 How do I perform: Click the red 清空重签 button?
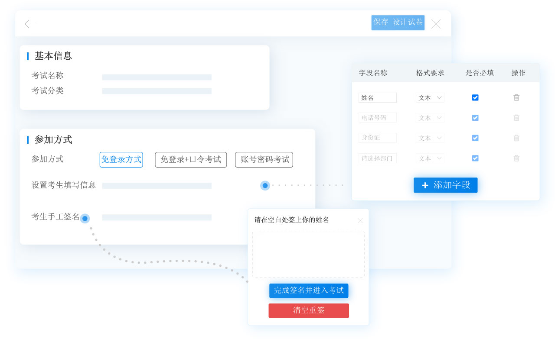308,311
